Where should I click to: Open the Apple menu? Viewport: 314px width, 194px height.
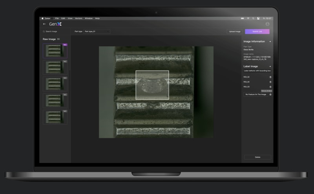pyautogui.click(x=42, y=18)
